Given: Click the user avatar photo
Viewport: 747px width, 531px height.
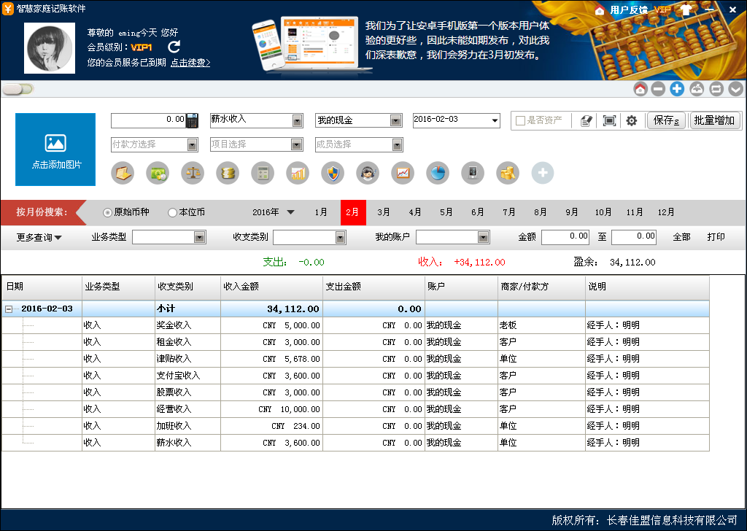Looking at the screenshot, I should coord(50,48).
